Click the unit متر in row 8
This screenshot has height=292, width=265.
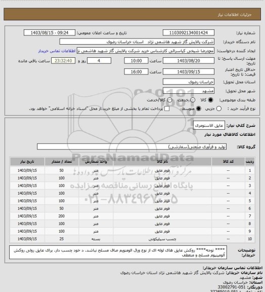96,224
